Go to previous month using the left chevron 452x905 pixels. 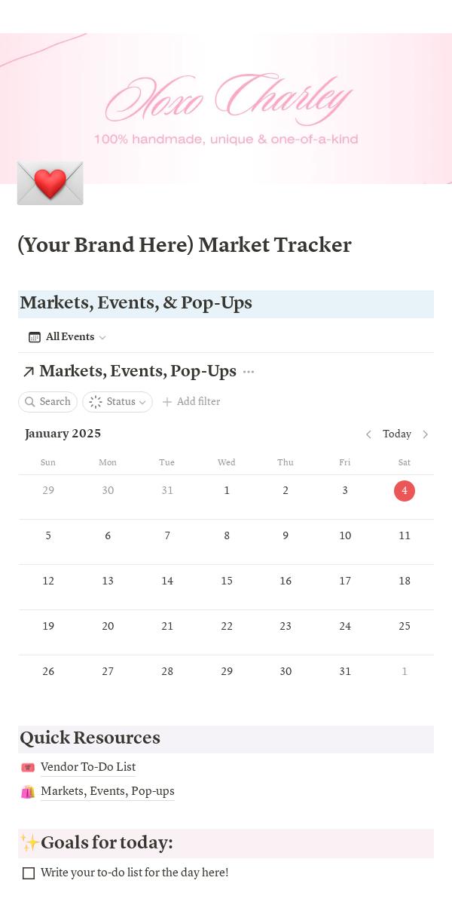click(x=368, y=434)
